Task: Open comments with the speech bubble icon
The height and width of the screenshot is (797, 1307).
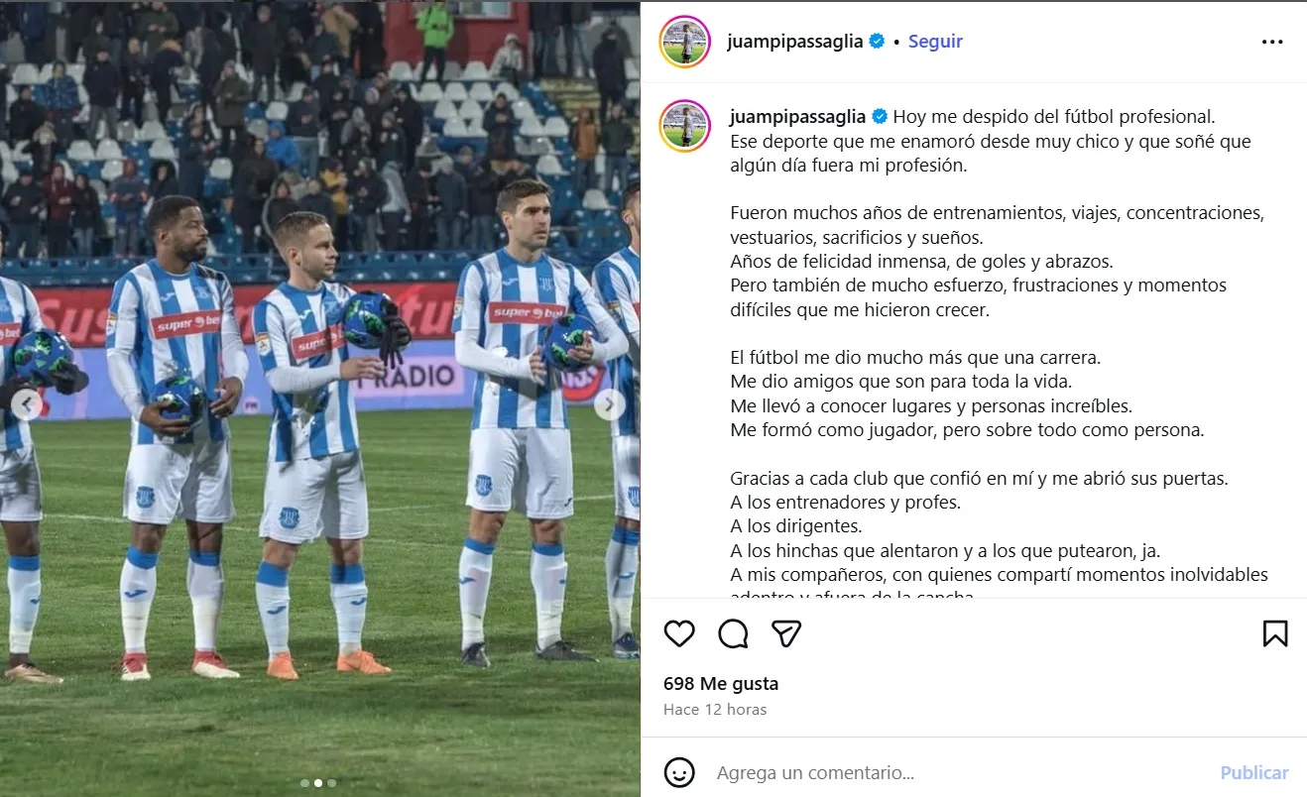Action: [x=733, y=633]
